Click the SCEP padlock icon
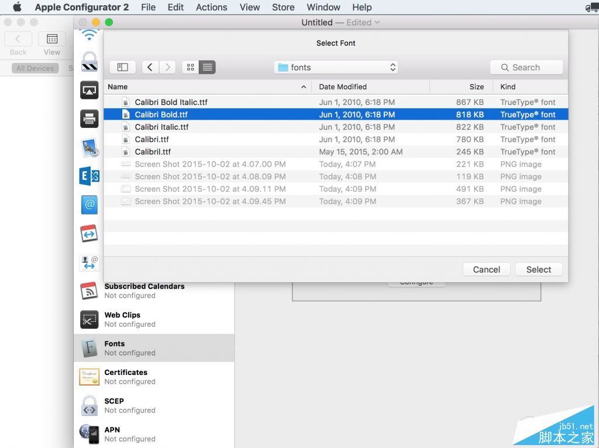The height and width of the screenshot is (448, 599). click(x=89, y=405)
